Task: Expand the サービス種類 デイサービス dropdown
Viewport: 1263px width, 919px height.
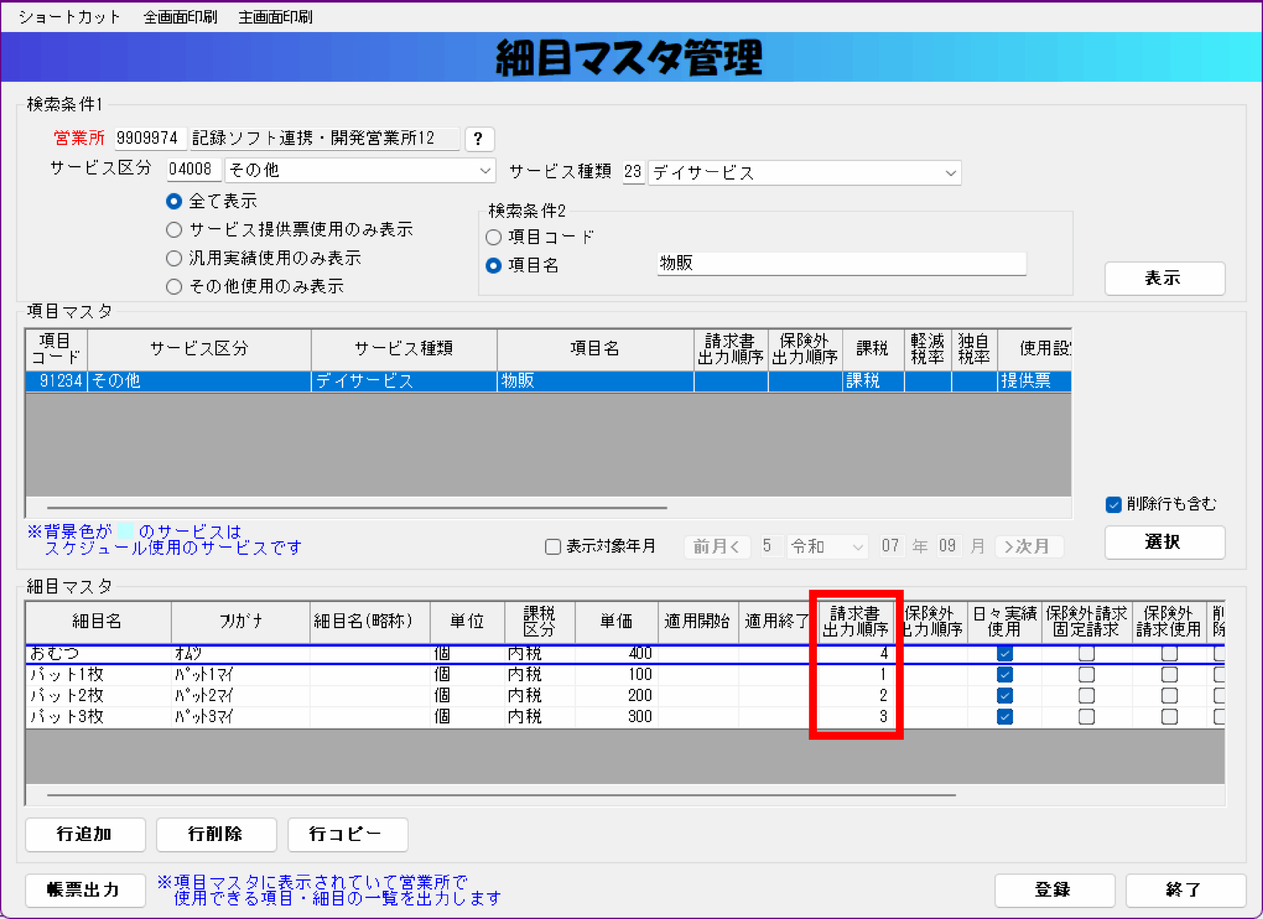Action: 950,173
